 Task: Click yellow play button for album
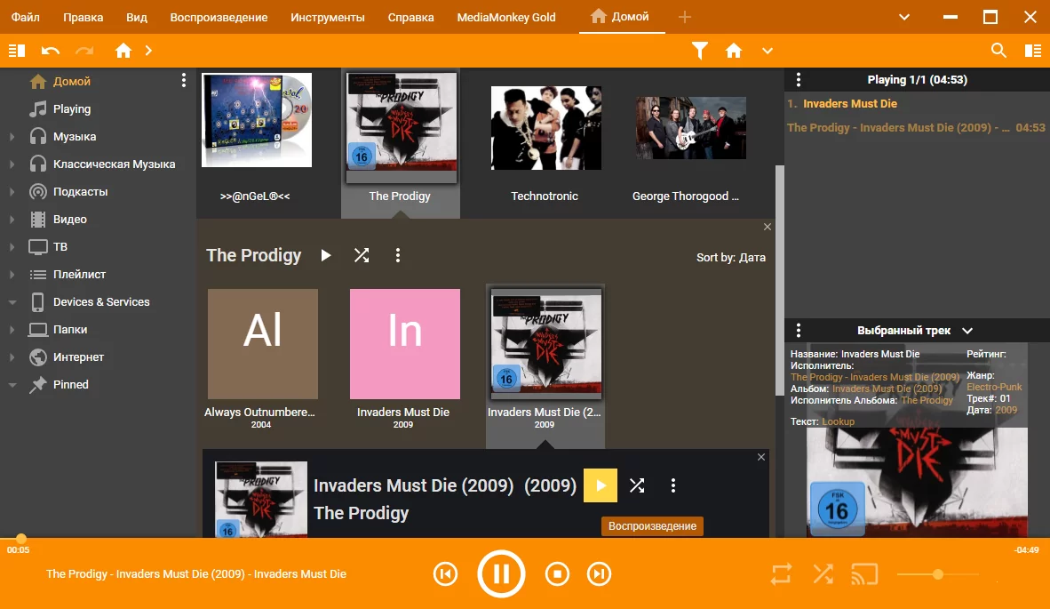600,485
